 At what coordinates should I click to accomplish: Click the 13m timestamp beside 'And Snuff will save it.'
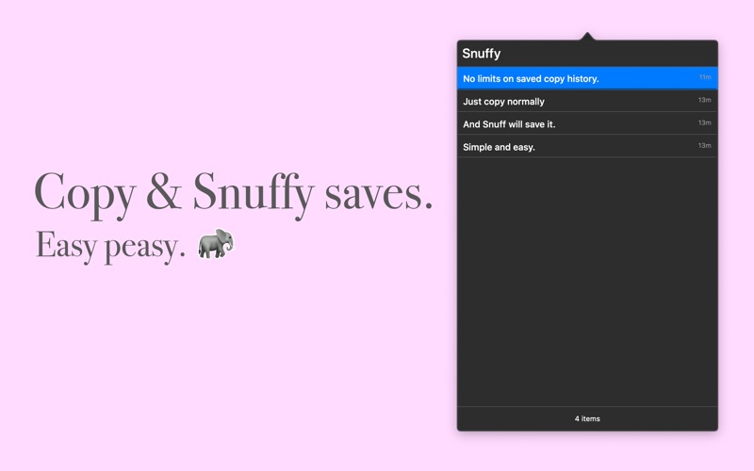pyautogui.click(x=704, y=122)
